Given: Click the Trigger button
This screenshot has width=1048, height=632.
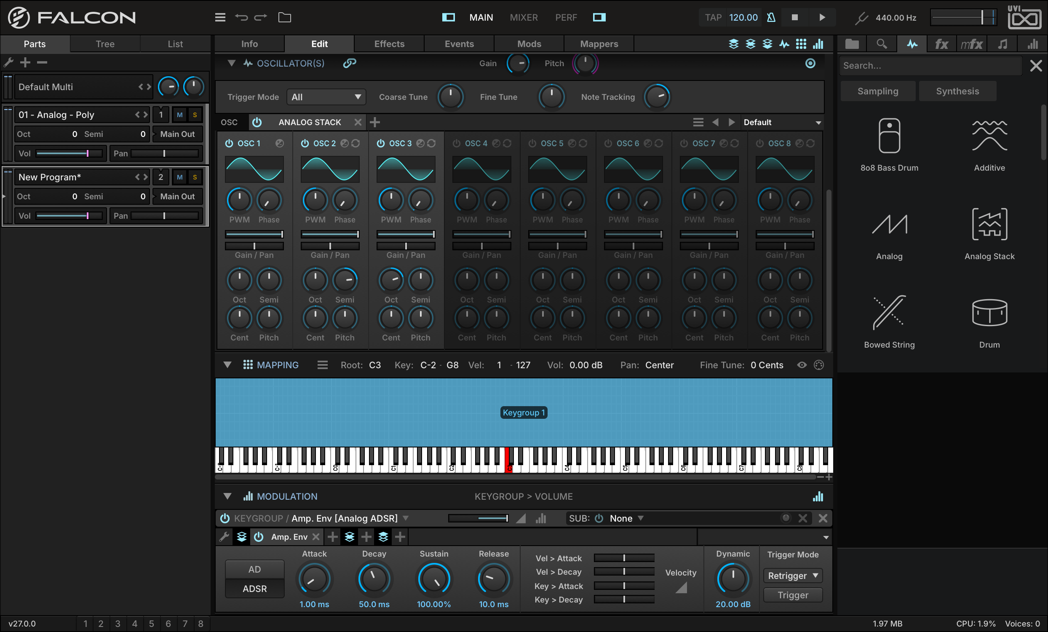Looking at the screenshot, I should point(793,595).
